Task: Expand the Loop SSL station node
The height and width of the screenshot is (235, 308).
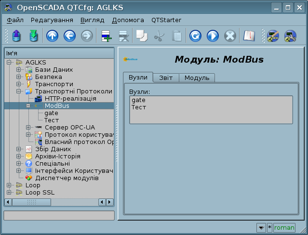Action: 9,193
